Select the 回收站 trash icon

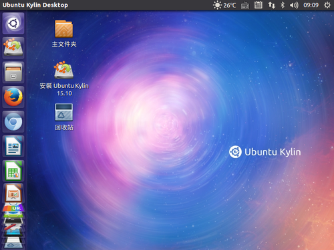point(64,117)
